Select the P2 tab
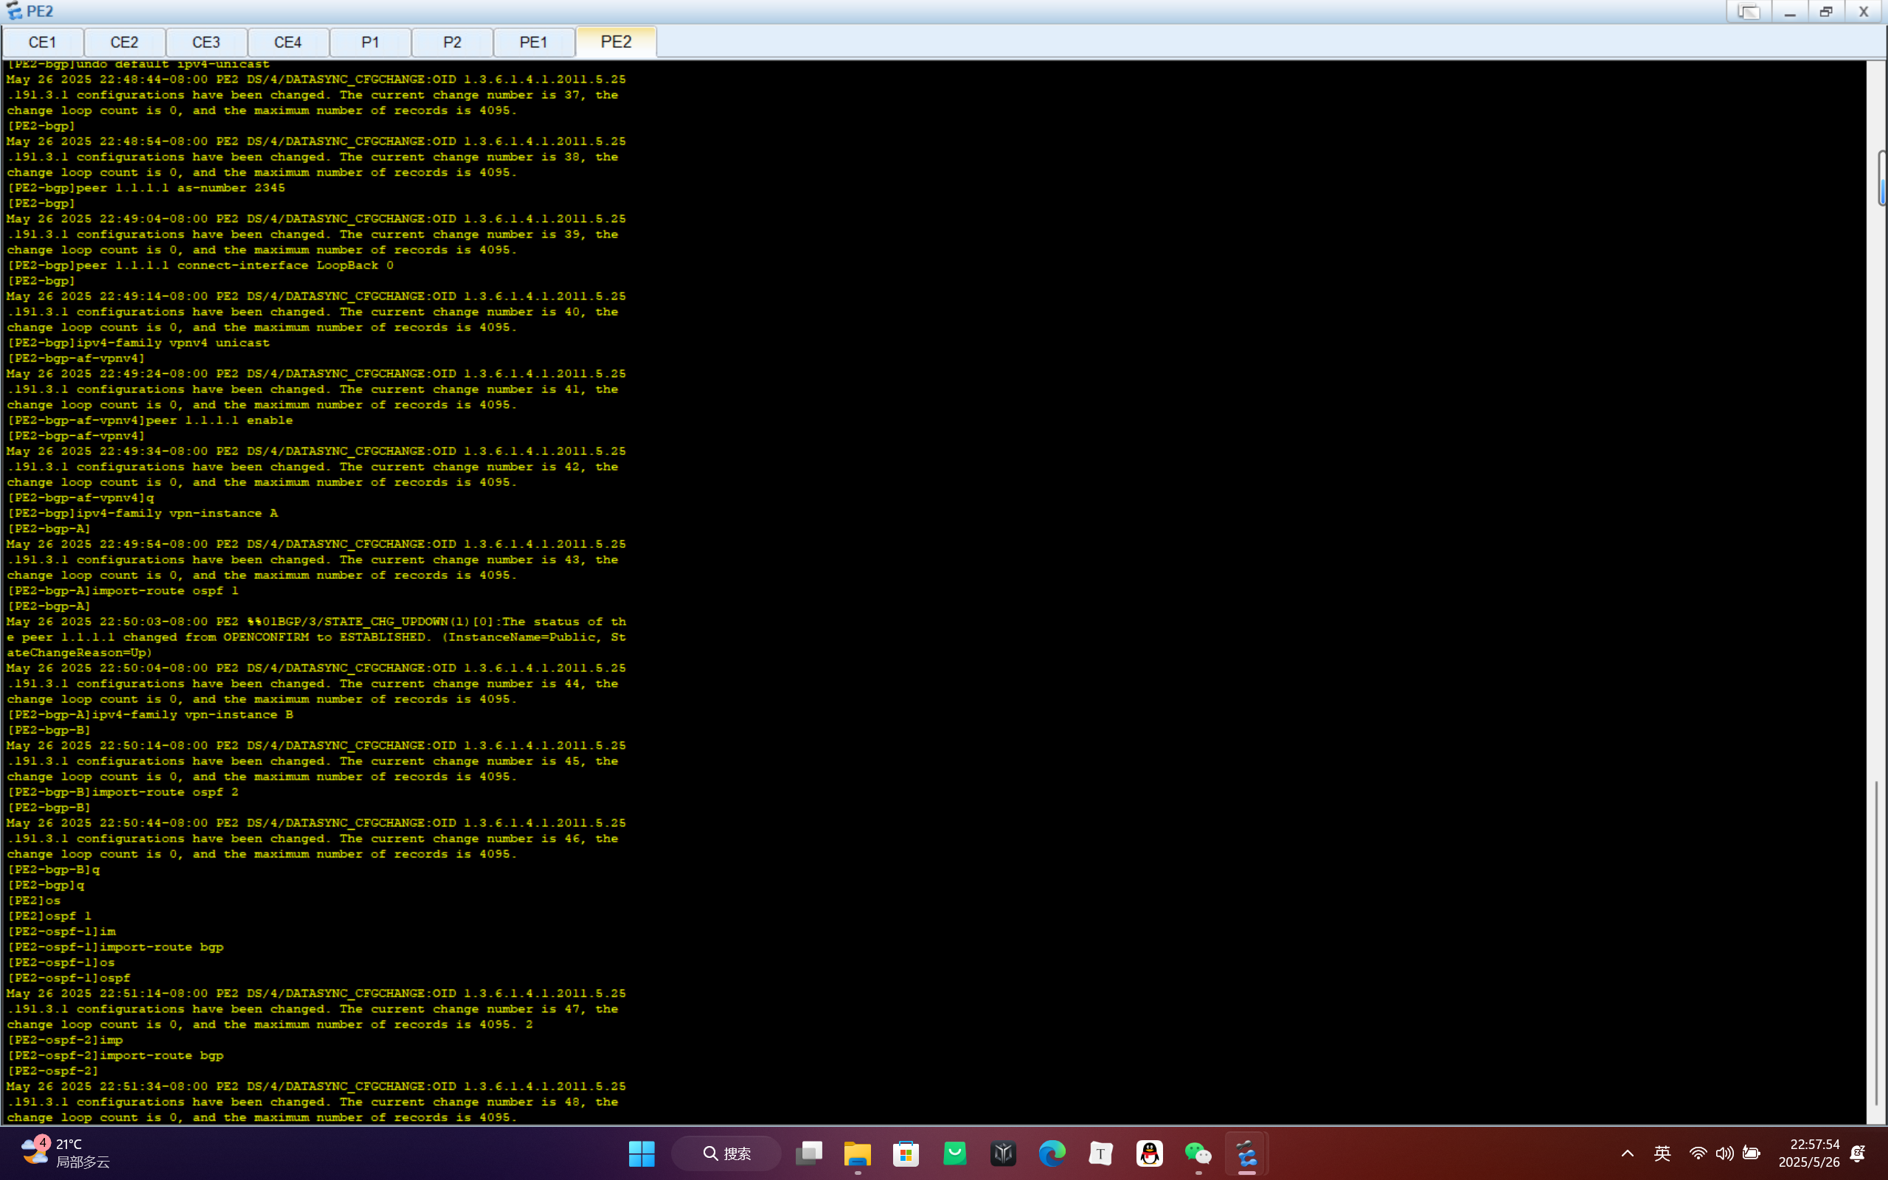 tap(451, 42)
